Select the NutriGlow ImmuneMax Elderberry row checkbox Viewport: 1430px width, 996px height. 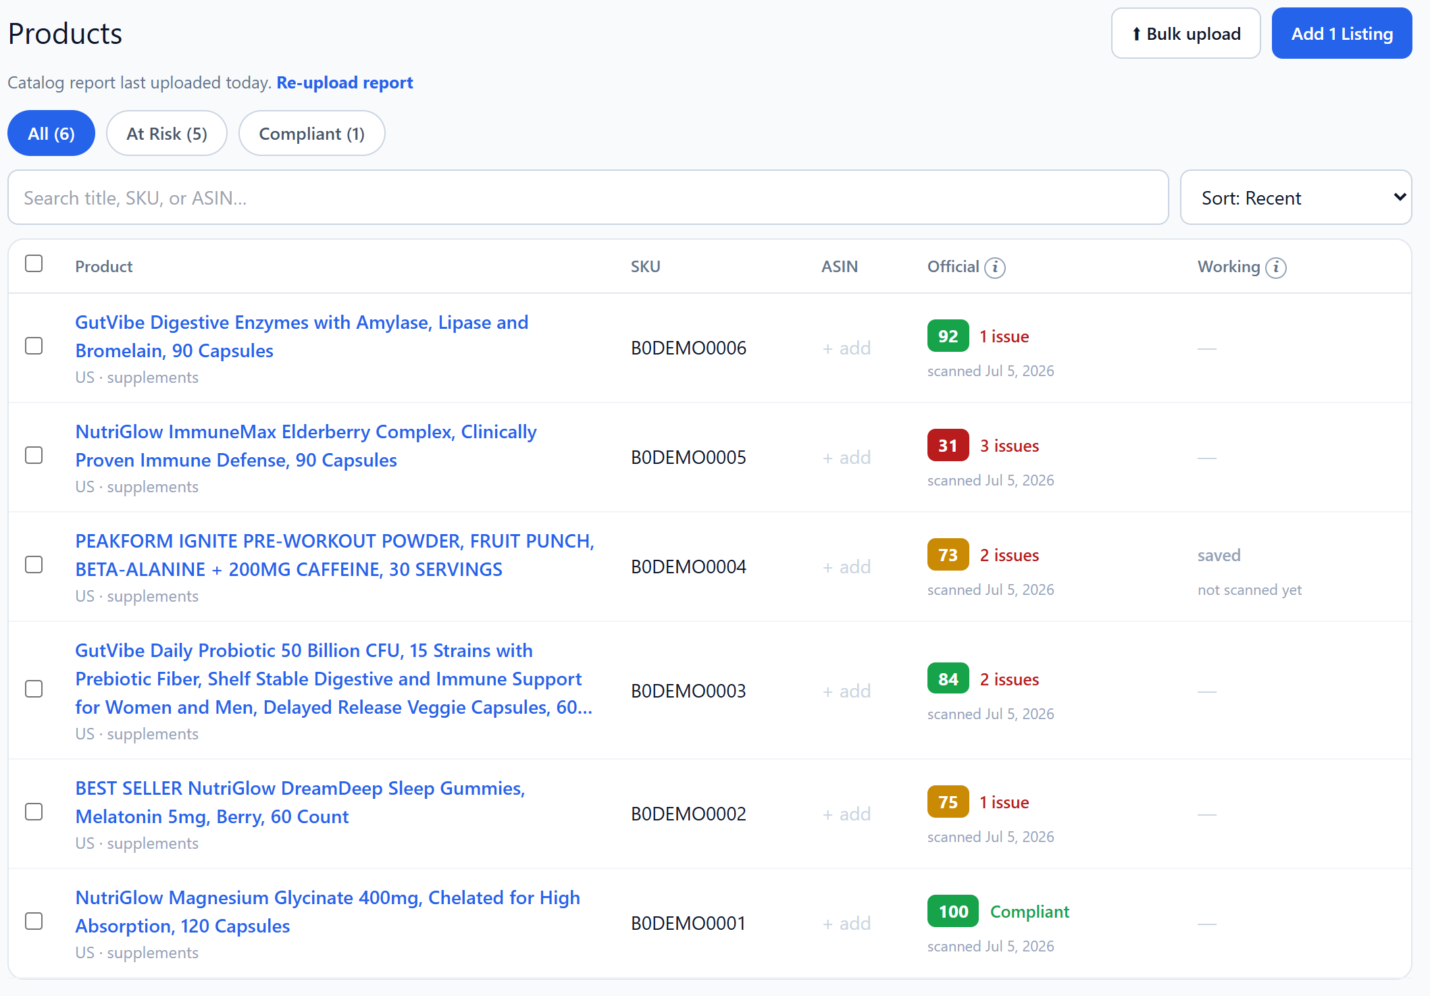[34, 455]
